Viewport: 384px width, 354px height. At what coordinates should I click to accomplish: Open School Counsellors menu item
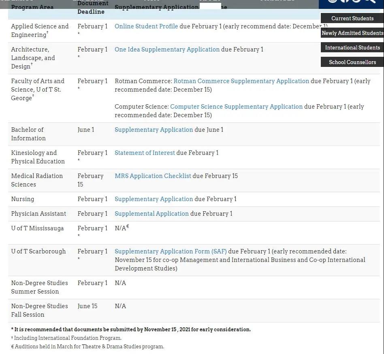(x=352, y=62)
